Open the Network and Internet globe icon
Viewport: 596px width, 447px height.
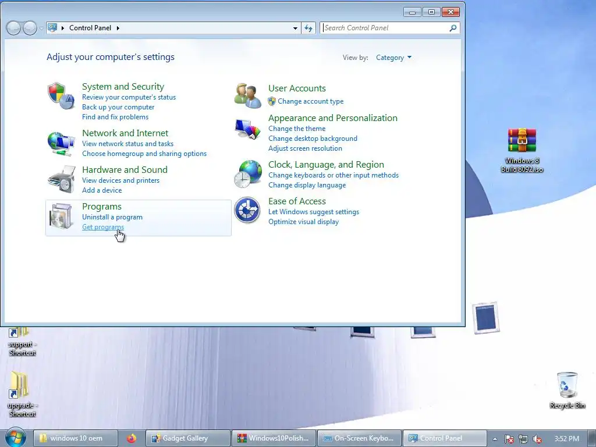tap(61, 143)
